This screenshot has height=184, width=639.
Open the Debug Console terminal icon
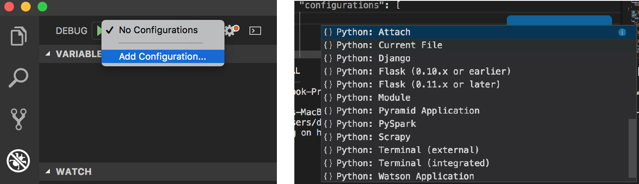[x=255, y=31]
